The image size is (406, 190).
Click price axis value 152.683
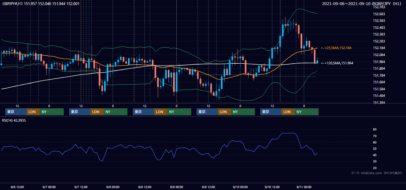click(x=379, y=14)
